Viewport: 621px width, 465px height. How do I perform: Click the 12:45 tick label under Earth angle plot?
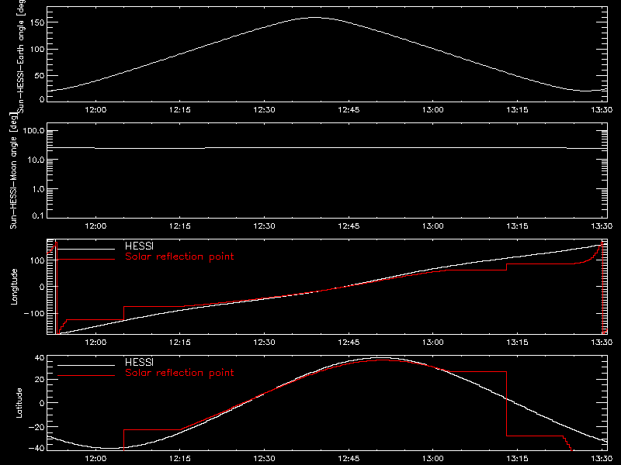[349, 110]
